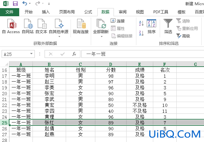Click the Select All corner triangle

(x=7, y=64)
